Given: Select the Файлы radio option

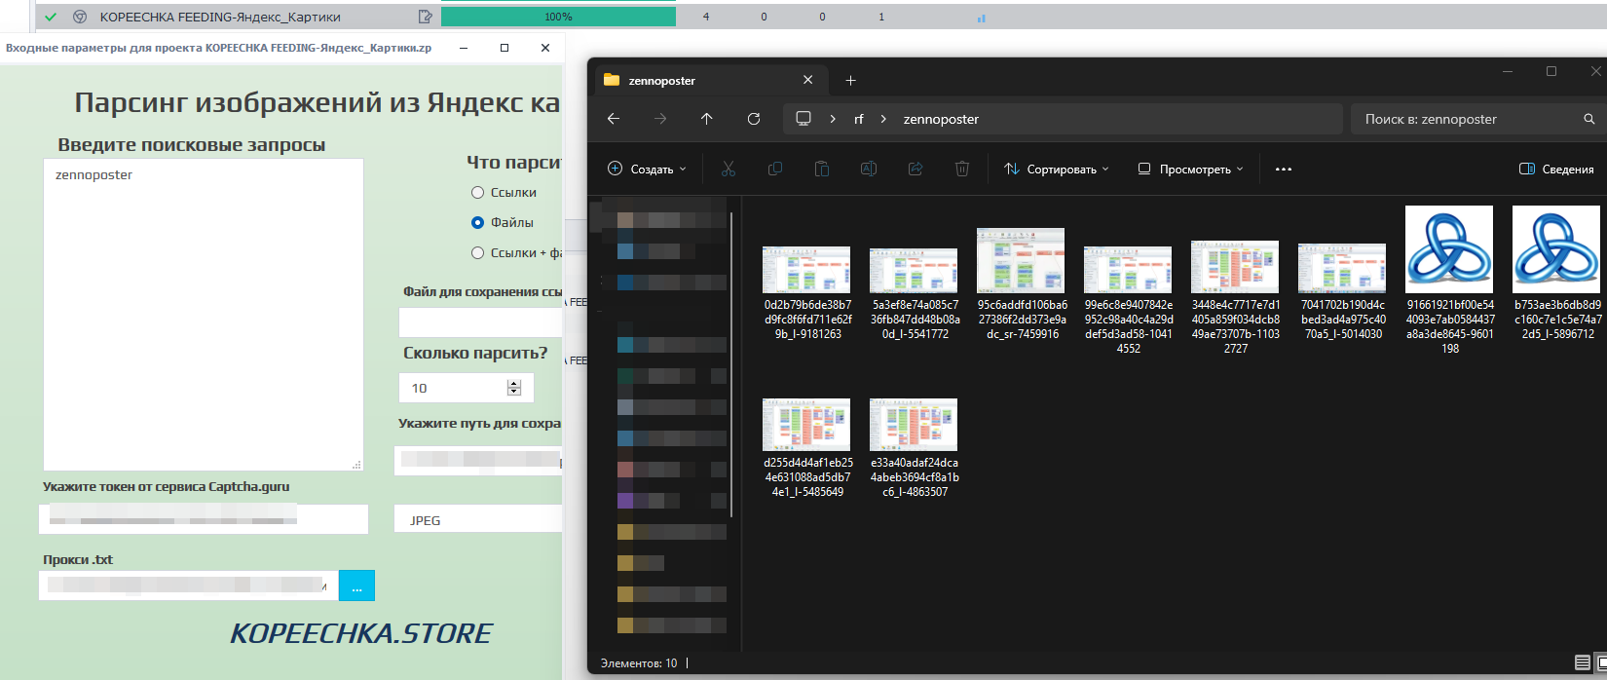Looking at the screenshot, I should [x=478, y=223].
